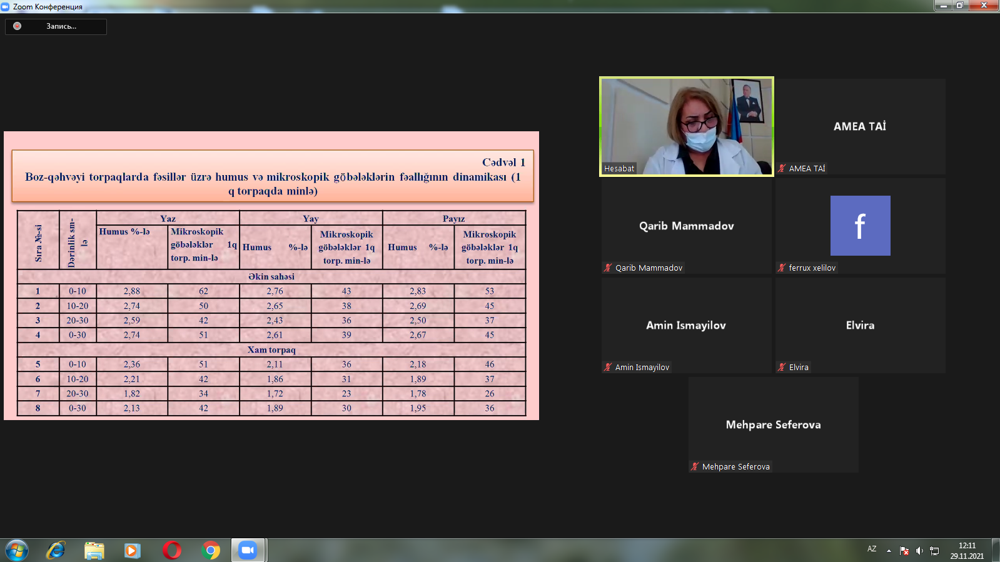Viewport: 1000px width, 562px height.
Task: Launch Windows Media Player from taskbar
Action: (132, 550)
